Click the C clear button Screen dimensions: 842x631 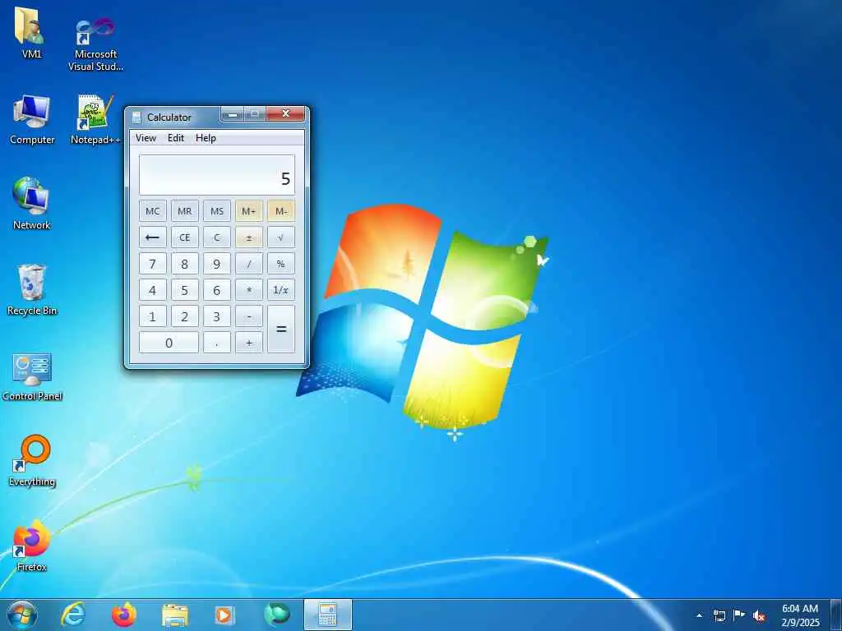(217, 237)
